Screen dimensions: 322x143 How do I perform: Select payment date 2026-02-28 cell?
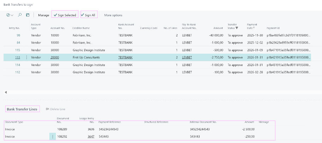pos(255,72)
